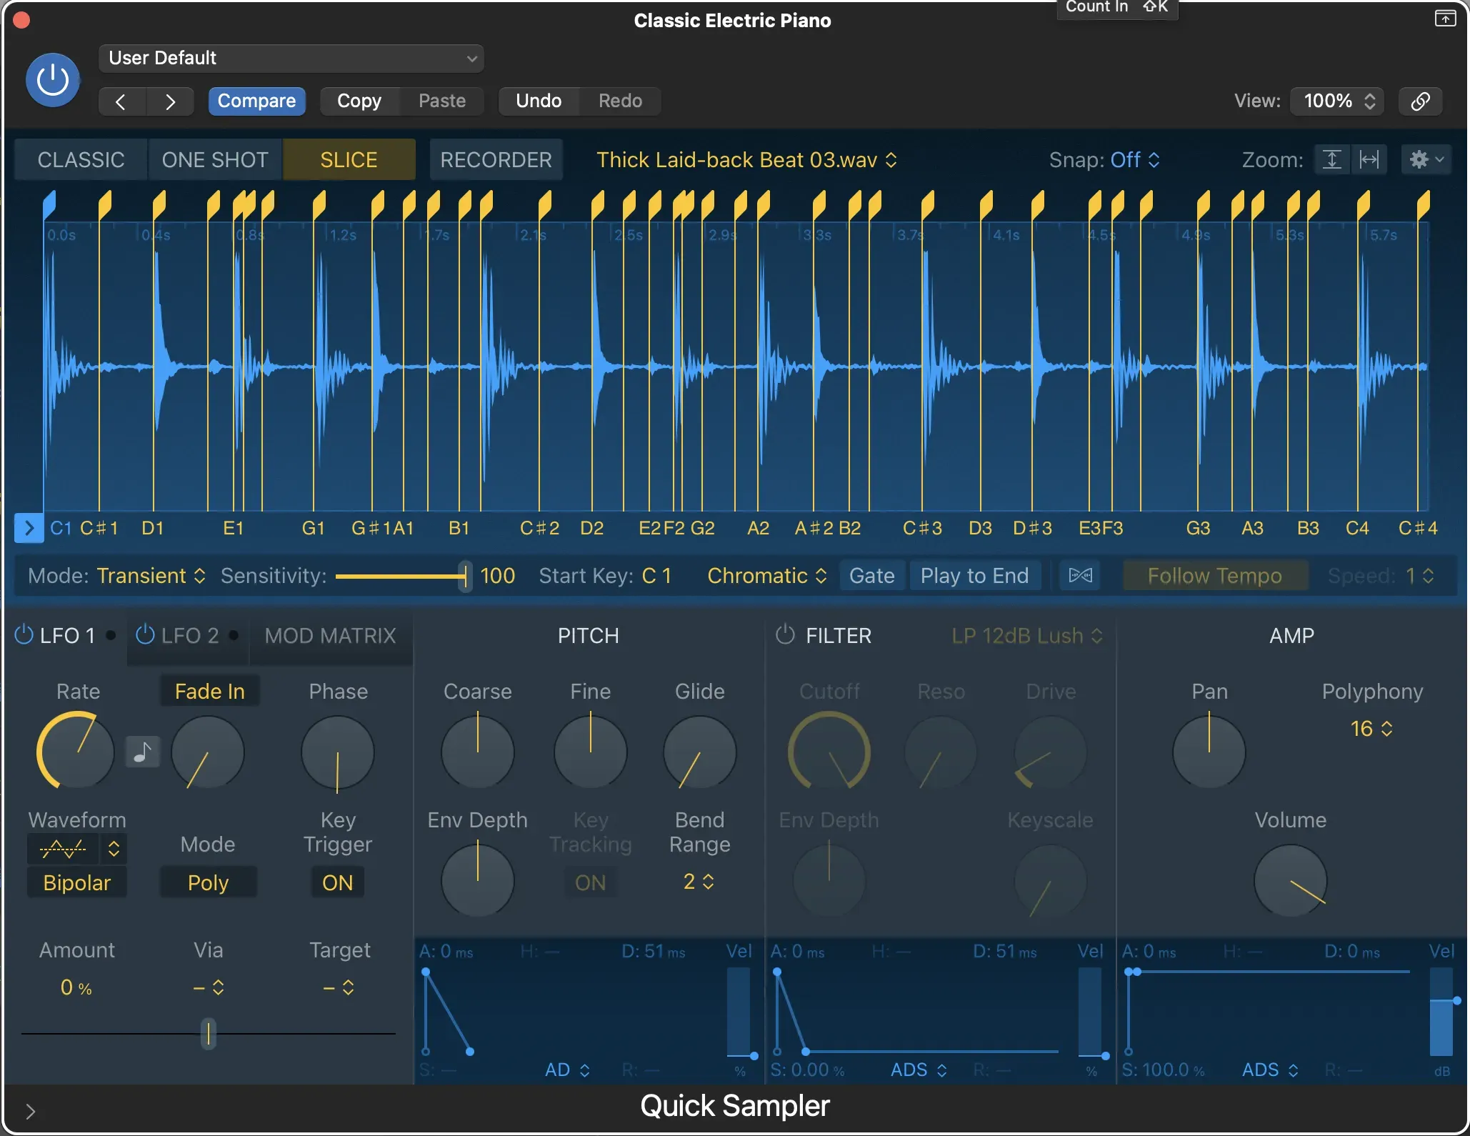Toggle LFO 2 power button
1470x1136 pixels.
pyautogui.click(x=145, y=634)
